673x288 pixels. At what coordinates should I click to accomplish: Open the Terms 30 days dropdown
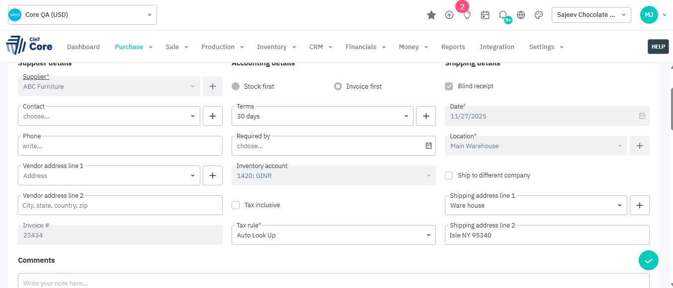tap(322, 116)
